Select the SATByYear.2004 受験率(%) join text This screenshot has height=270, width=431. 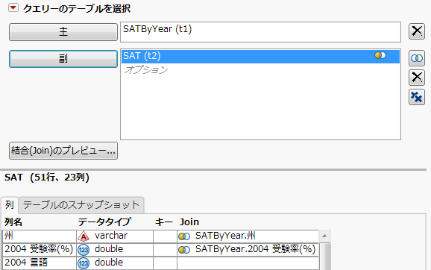click(255, 249)
